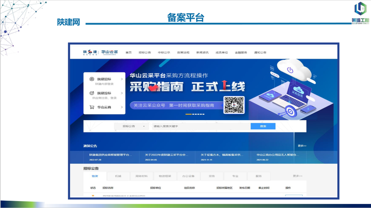Click the 华山云采 logo in header
The image size is (371, 208).
(109, 52)
